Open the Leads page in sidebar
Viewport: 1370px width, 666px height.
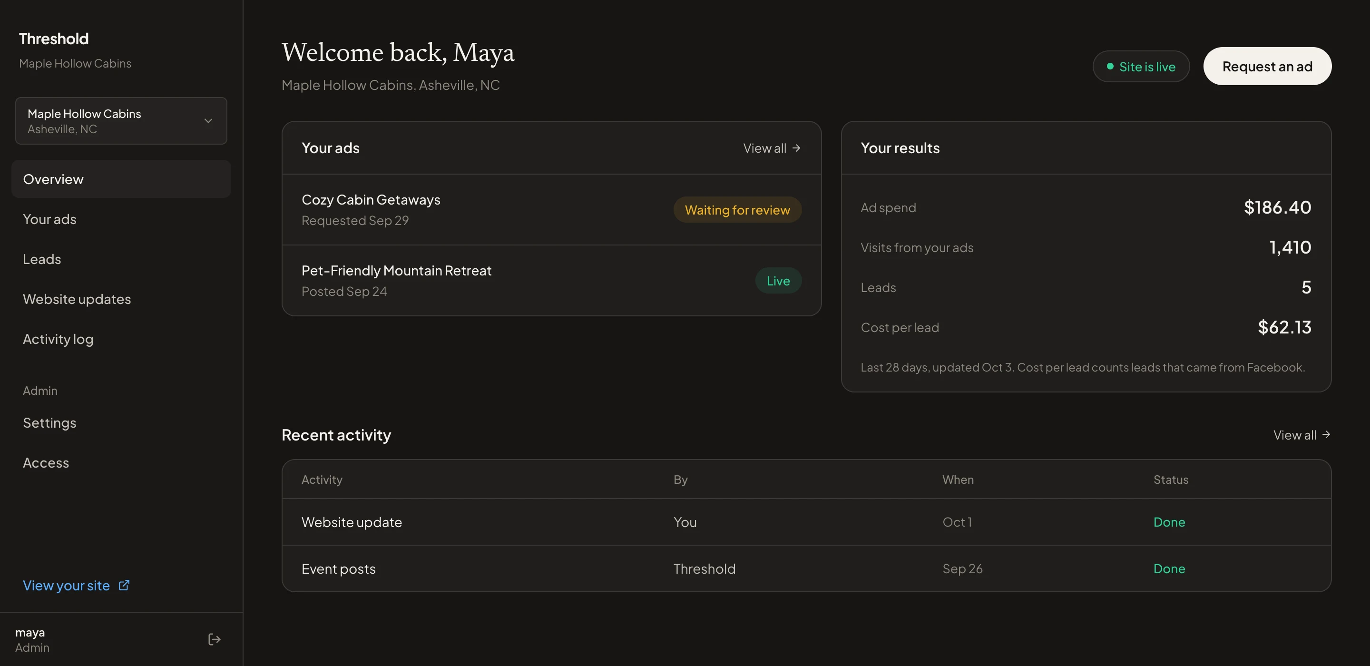point(121,259)
